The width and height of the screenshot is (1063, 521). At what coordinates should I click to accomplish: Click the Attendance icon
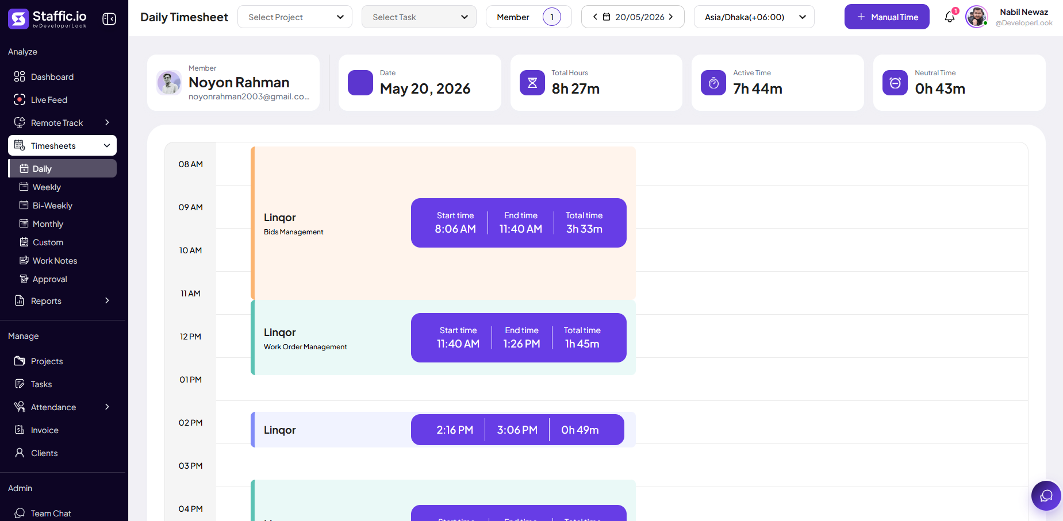[20, 407]
